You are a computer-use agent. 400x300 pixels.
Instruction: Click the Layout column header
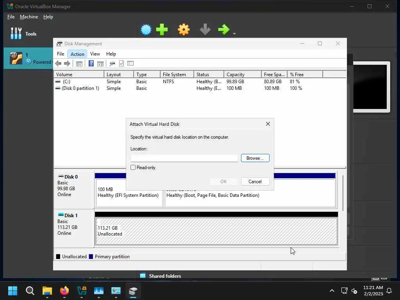(x=119, y=75)
